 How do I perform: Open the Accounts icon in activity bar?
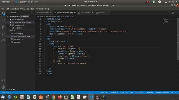click(x=3, y=81)
